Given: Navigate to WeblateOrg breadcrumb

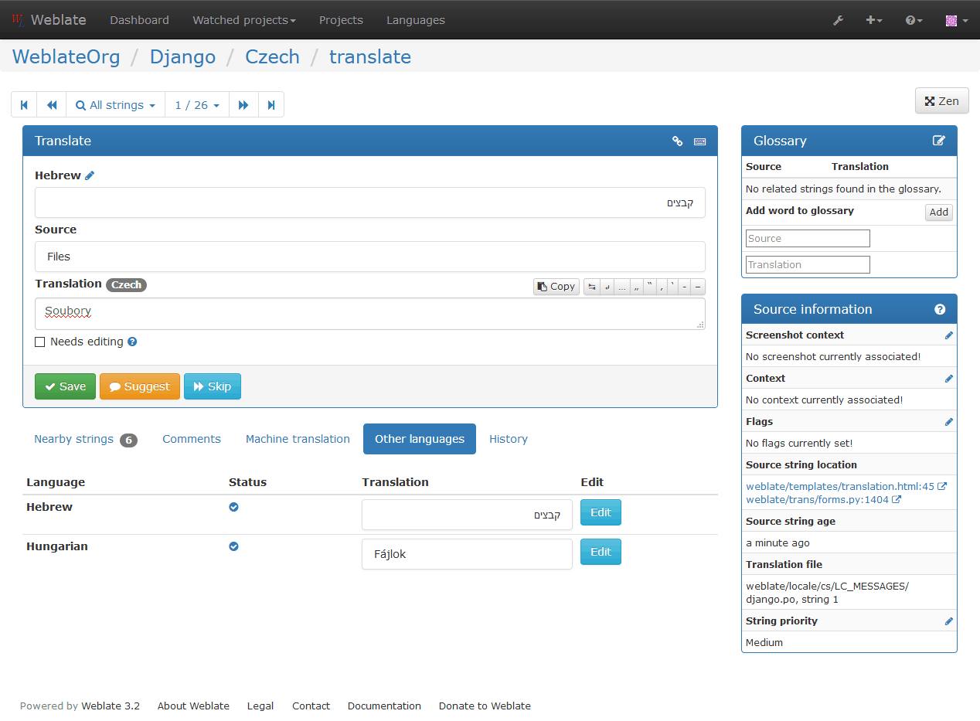Looking at the screenshot, I should point(66,57).
